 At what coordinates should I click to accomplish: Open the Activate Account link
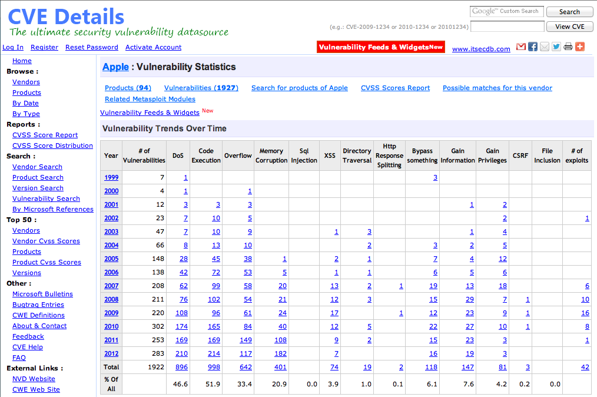pyautogui.click(x=154, y=47)
